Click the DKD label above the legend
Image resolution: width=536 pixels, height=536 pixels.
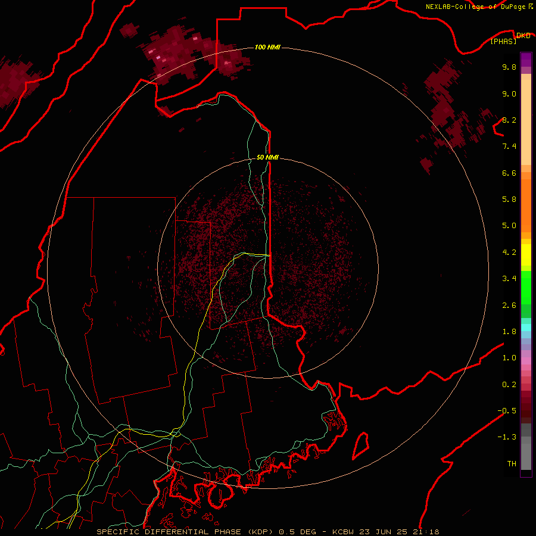523,35
